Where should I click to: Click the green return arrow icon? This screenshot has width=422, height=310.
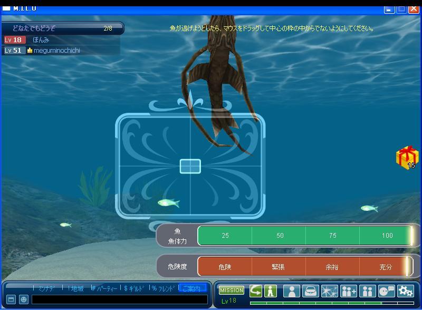coord(256,290)
